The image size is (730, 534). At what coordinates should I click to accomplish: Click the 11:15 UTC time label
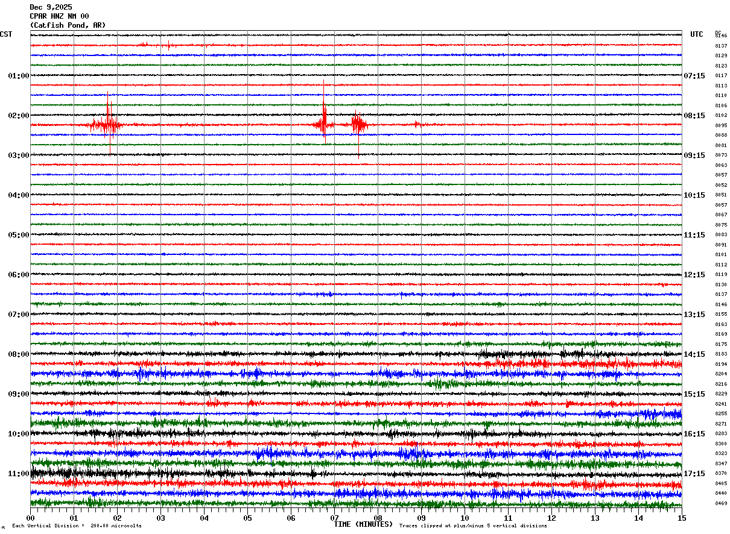pos(694,235)
